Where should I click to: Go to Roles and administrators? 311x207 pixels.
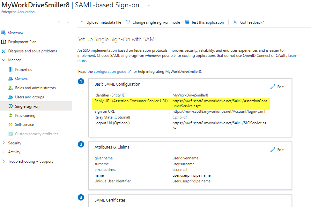pyautogui.click(x=35, y=88)
